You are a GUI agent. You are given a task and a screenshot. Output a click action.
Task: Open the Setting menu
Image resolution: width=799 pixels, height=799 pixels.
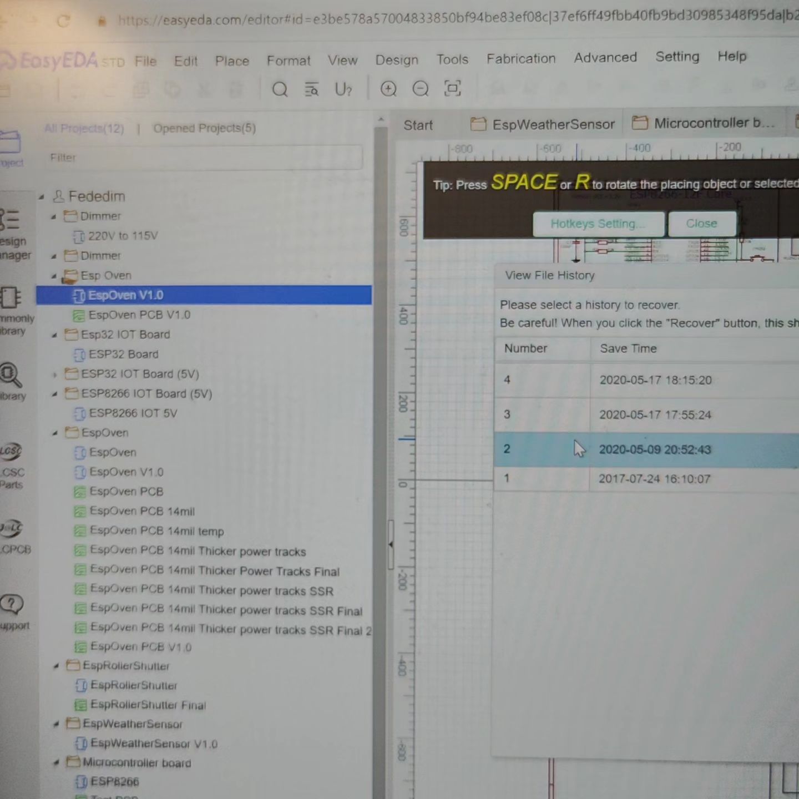click(x=677, y=57)
